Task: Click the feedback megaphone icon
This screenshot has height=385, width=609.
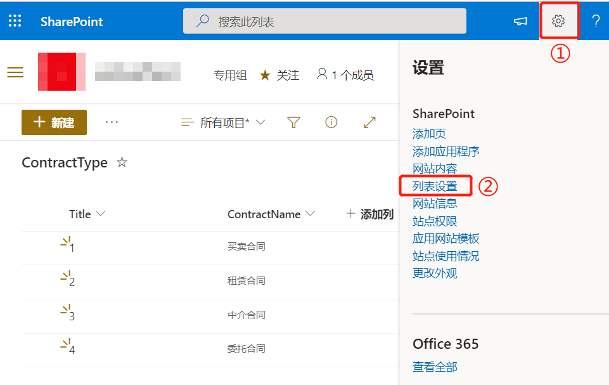Action: pyautogui.click(x=520, y=21)
